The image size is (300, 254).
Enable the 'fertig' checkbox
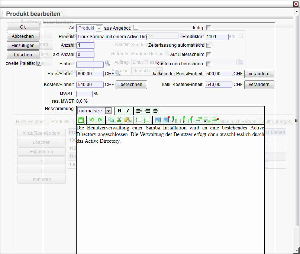pyautogui.click(x=209, y=28)
